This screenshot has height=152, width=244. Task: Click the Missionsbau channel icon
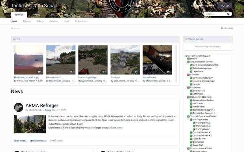click(191, 107)
